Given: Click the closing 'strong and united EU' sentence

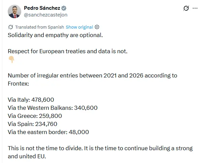Looking at the screenshot, I should click(100, 152).
